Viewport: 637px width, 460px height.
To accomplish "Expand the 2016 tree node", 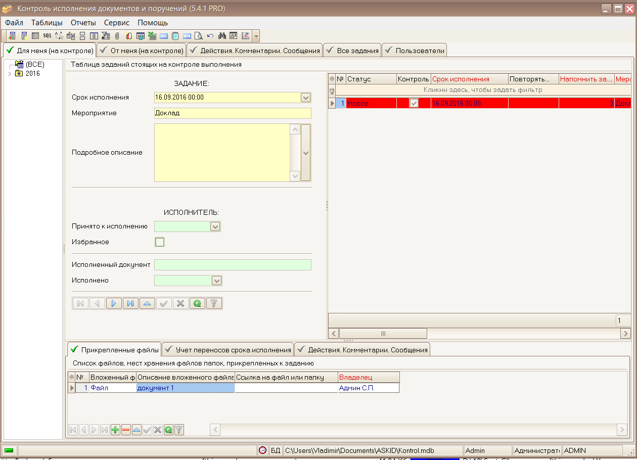I will point(9,74).
